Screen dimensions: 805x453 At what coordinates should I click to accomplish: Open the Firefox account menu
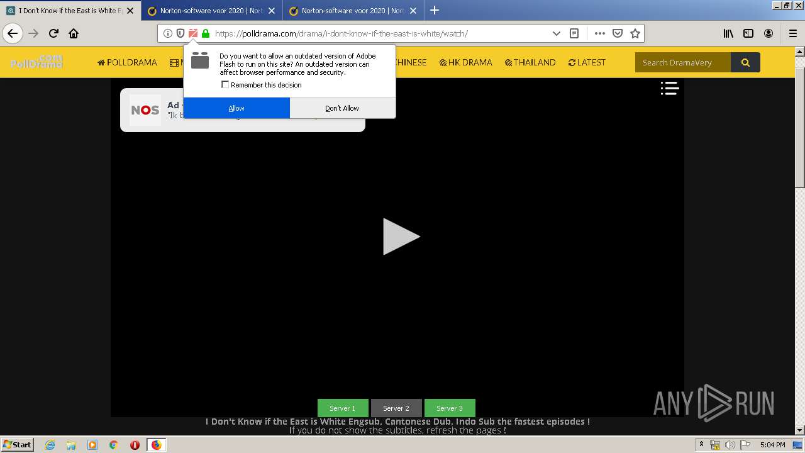[x=769, y=33]
